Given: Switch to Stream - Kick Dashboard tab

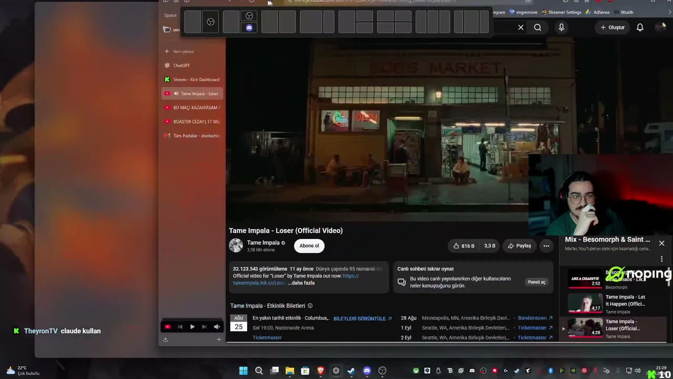Looking at the screenshot, I should pos(192,79).
